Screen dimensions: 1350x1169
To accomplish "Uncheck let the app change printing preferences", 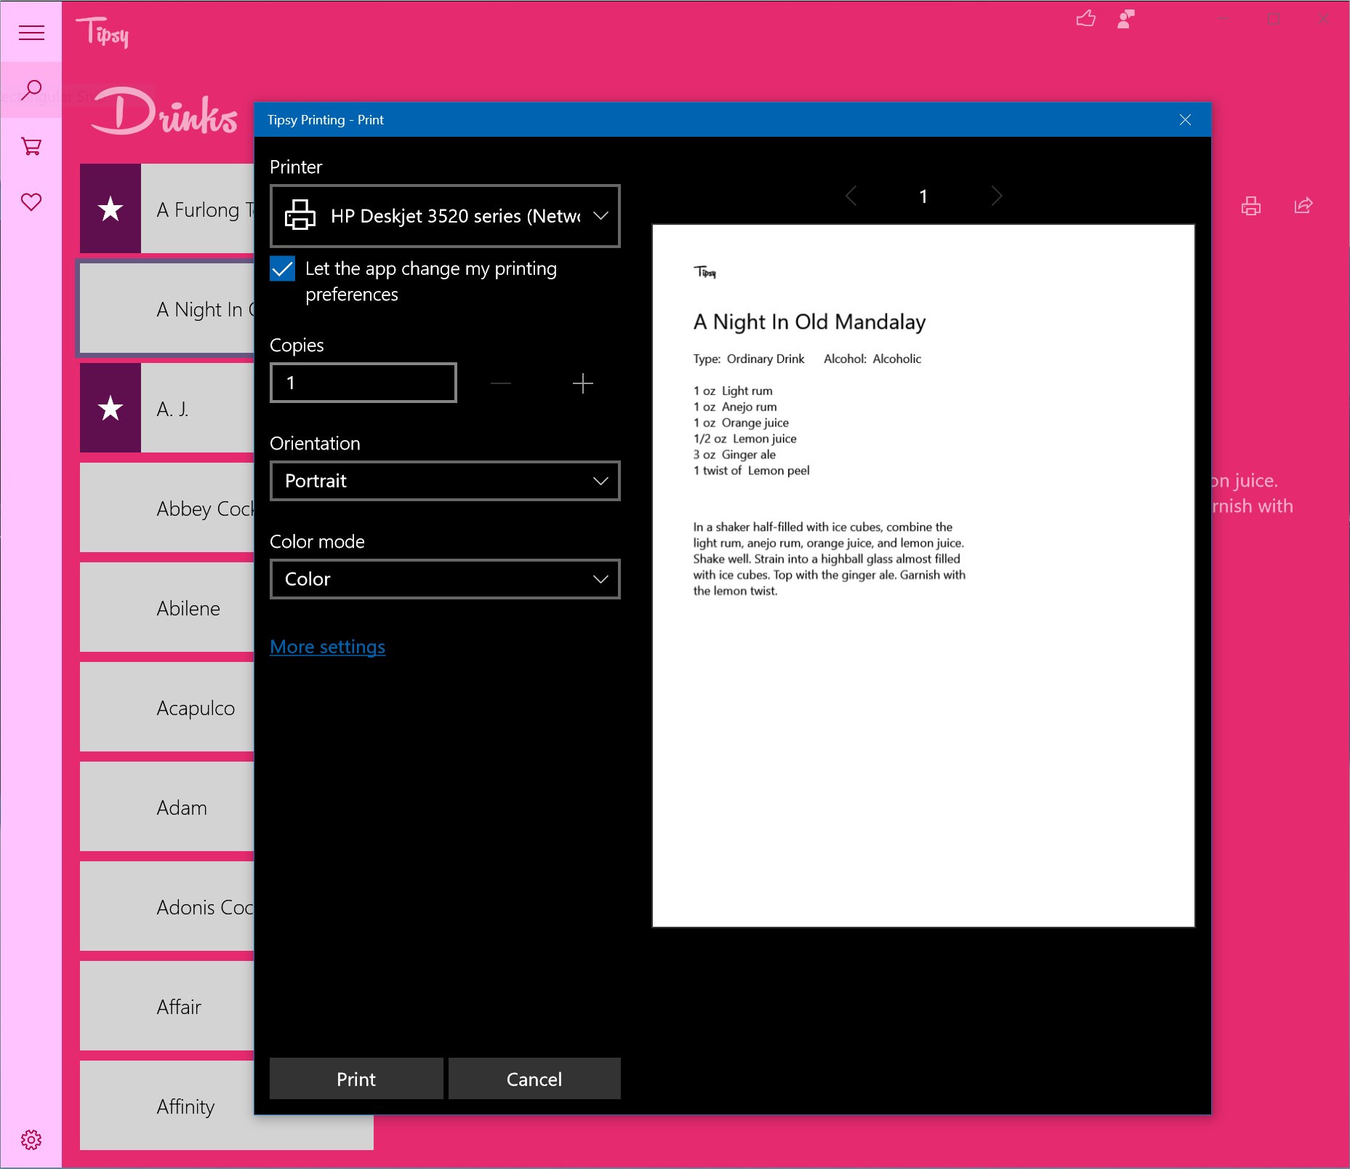I will tap(282, 268).
